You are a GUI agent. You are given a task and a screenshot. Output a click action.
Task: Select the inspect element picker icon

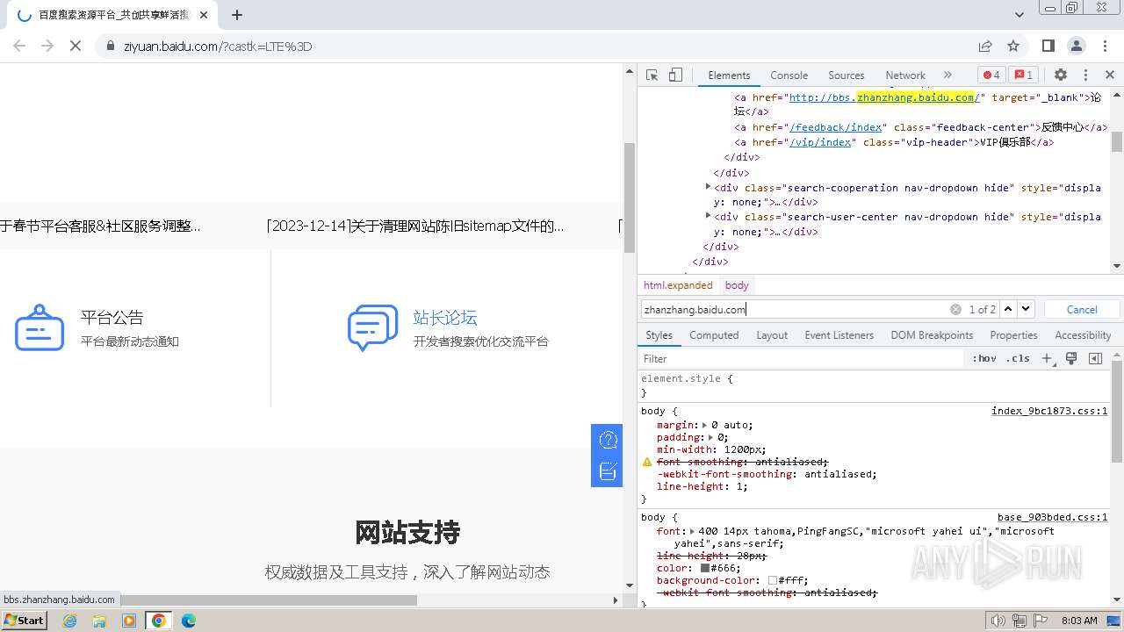tap(652, 75)
